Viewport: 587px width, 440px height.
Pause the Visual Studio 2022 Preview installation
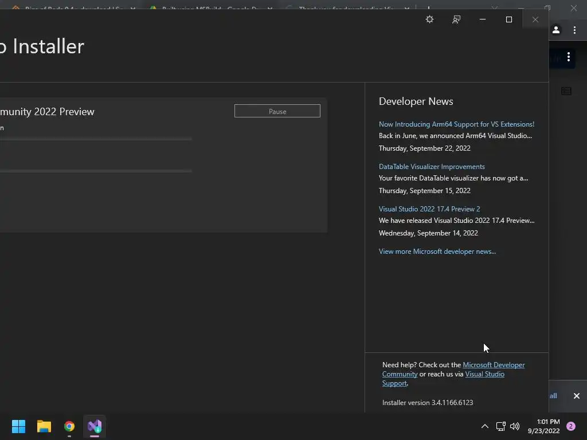[x=277, y=111]
